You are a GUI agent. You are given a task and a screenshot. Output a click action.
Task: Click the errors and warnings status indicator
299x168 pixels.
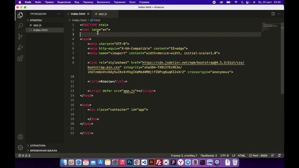point(24,155)
